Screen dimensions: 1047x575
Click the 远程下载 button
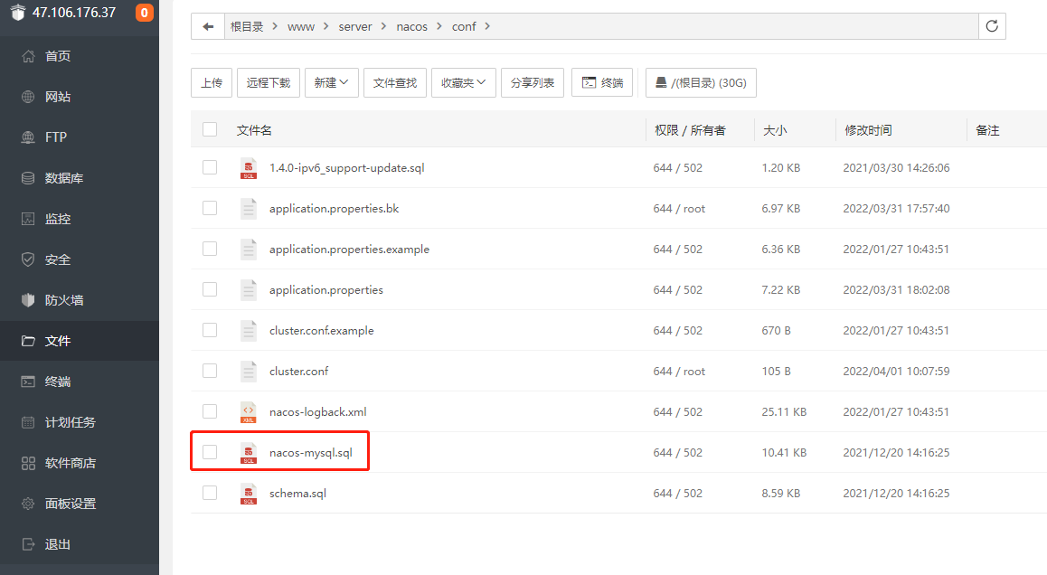pyautogui.click(x=269, y=83)
